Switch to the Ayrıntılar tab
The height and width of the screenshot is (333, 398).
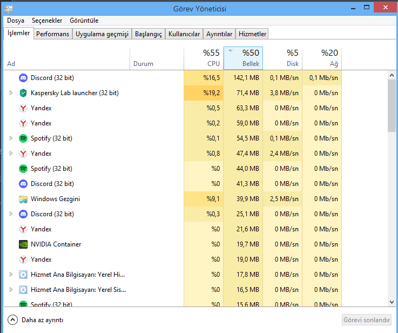tap(219, 34)
